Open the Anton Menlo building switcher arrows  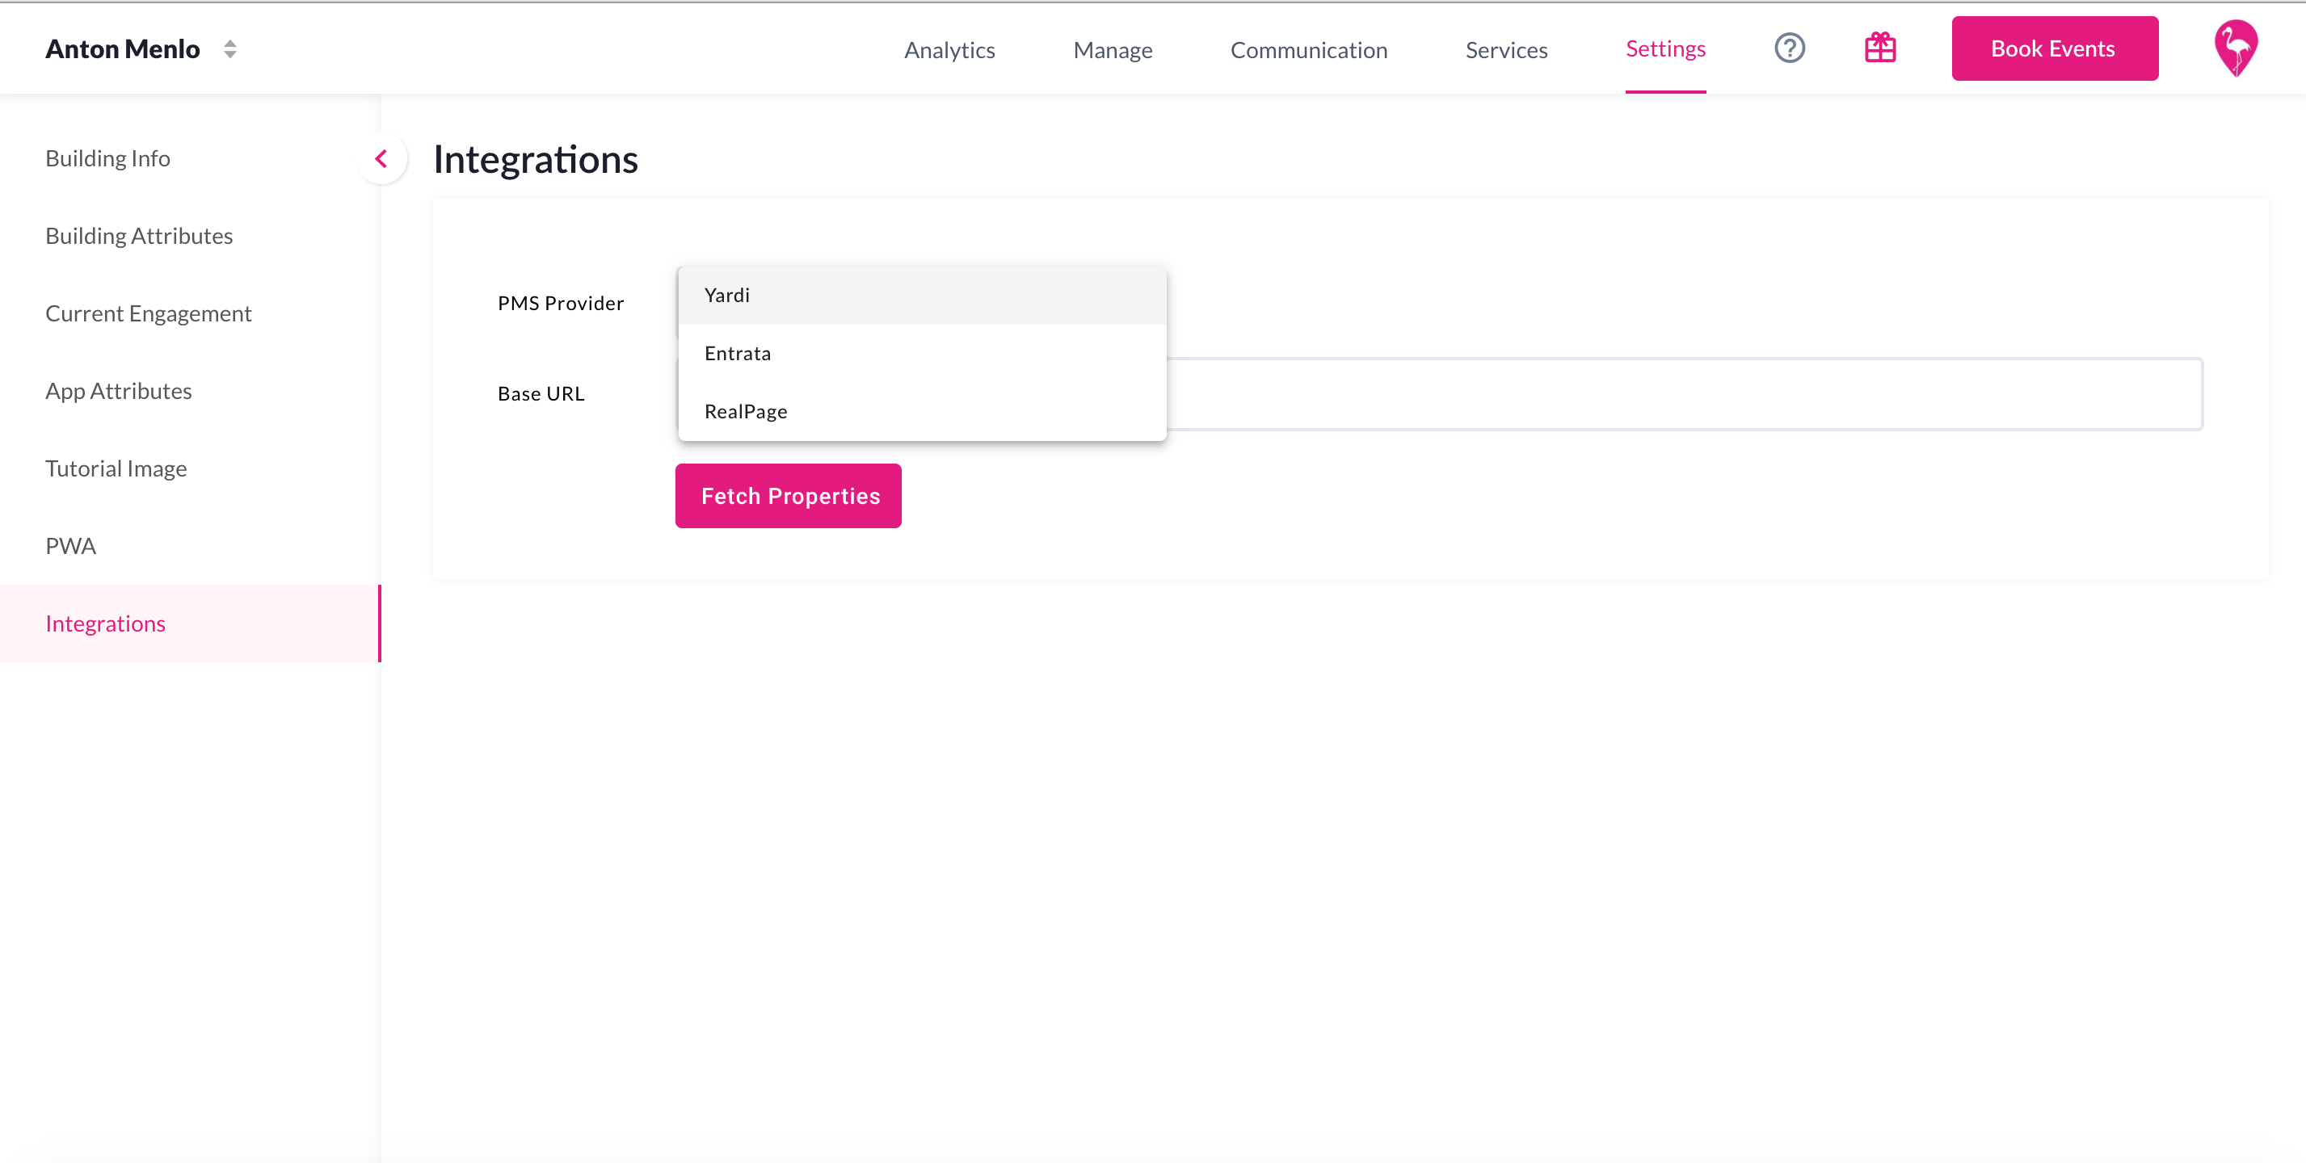230,49
